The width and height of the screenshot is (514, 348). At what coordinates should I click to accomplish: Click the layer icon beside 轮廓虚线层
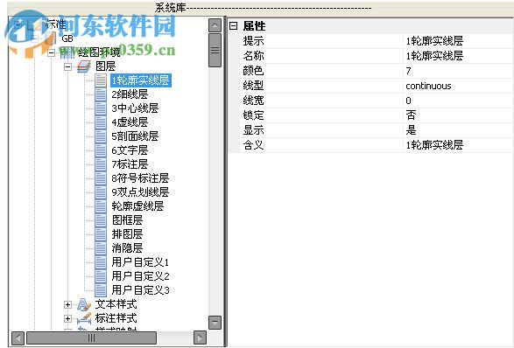pyautogui.click(x=101, y=206)
